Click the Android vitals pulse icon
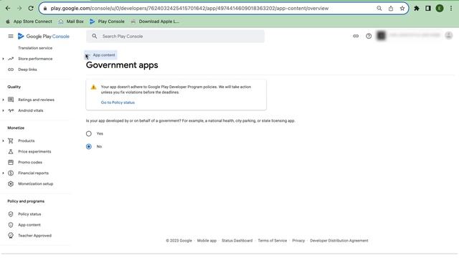Image resolution: width=459 pixels, height=258 pixels. [x=11, y=110]
